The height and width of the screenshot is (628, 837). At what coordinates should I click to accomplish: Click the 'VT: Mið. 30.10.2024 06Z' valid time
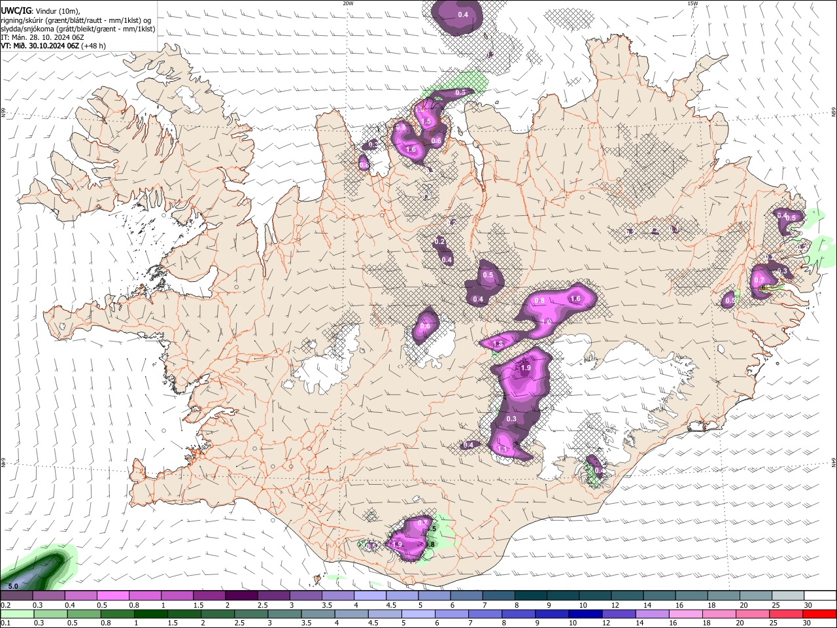pyautogui.click(x=41, y=46)
